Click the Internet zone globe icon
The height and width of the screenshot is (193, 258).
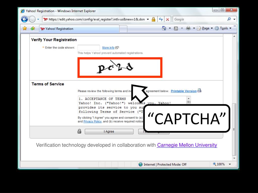pos(141,164)
